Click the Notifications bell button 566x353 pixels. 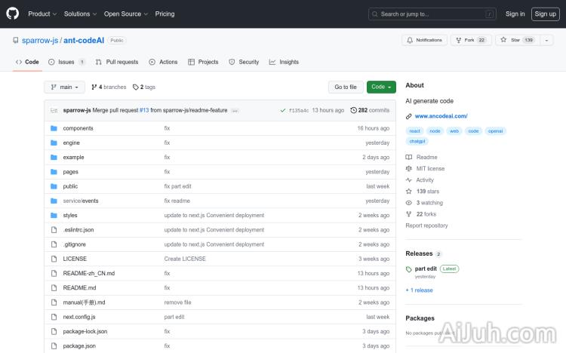(424, 40)
